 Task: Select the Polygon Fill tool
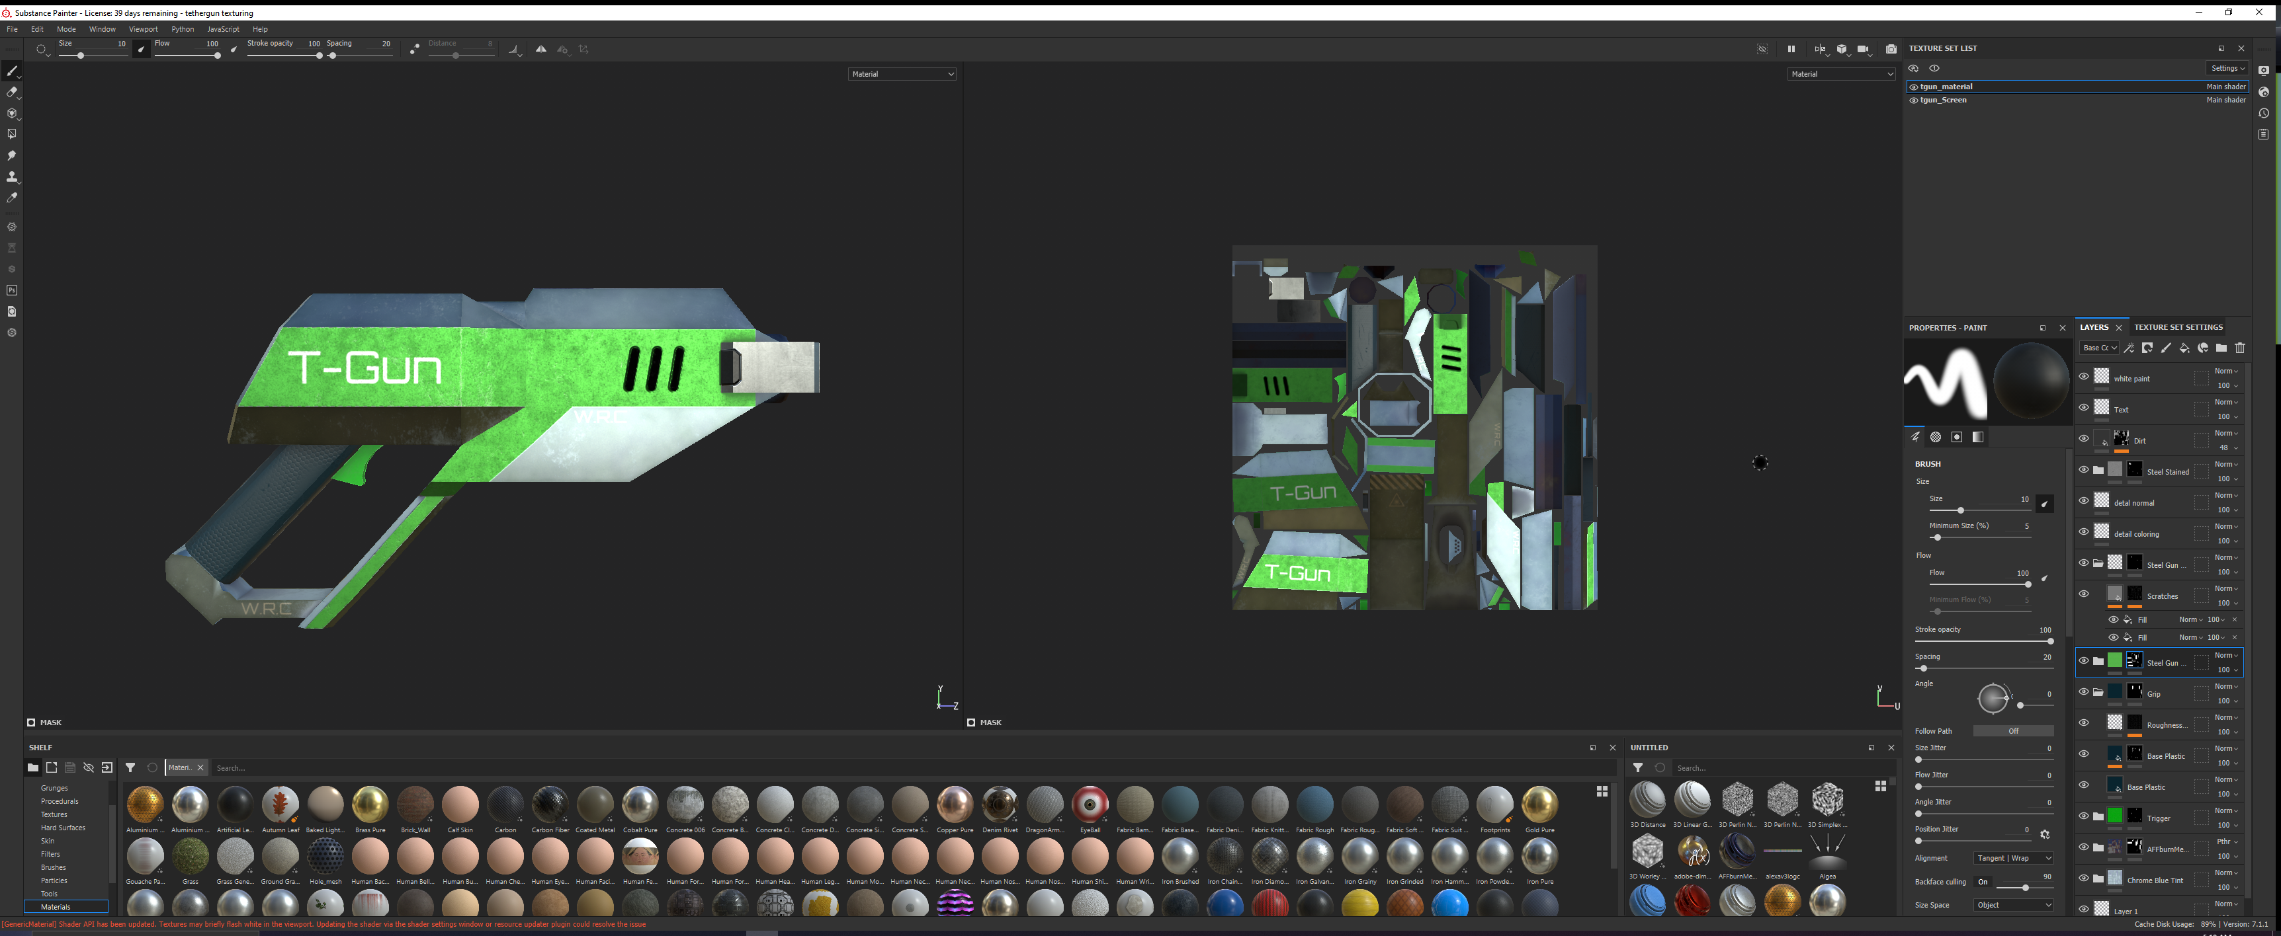click(11, 134)
